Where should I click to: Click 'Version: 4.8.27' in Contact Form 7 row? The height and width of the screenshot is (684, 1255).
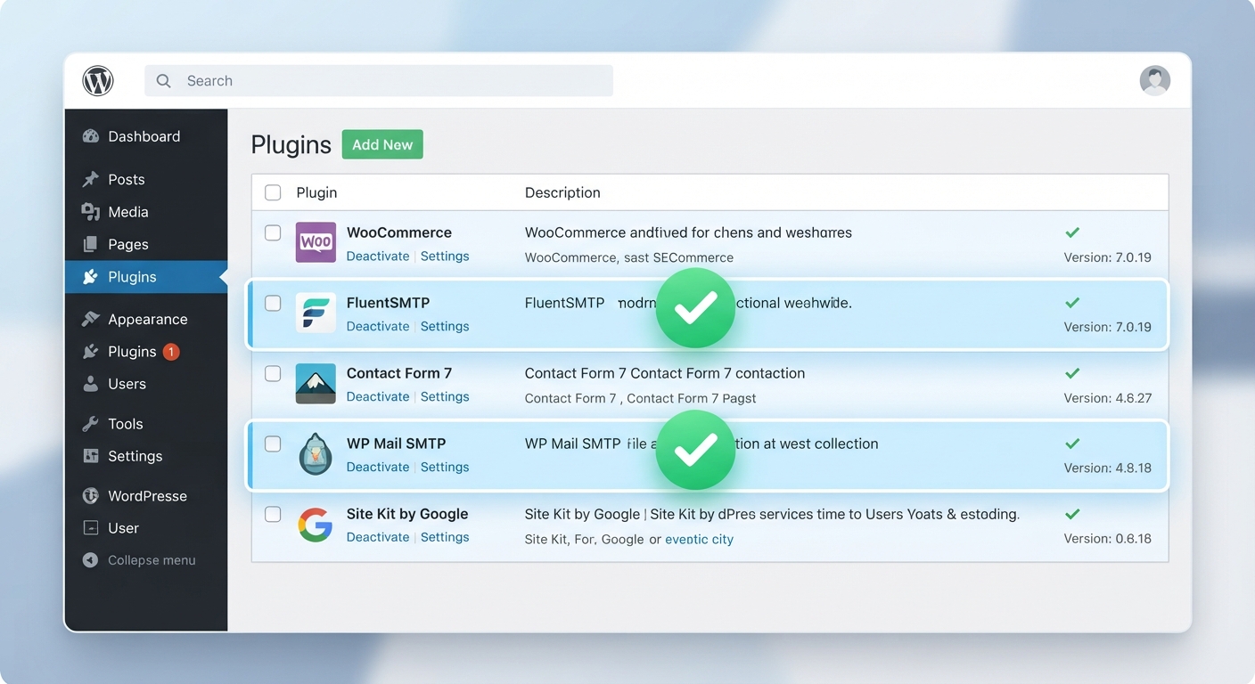tap(1108, 398)
